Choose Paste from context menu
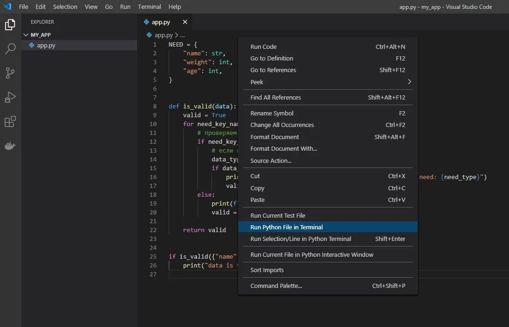Viewport: 509px width, 327px height. coord(328,200)
